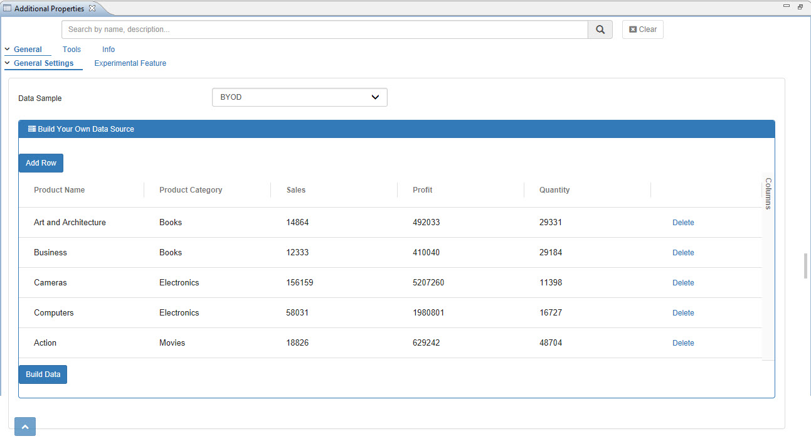Collapse the General Settings chevron

7,63
